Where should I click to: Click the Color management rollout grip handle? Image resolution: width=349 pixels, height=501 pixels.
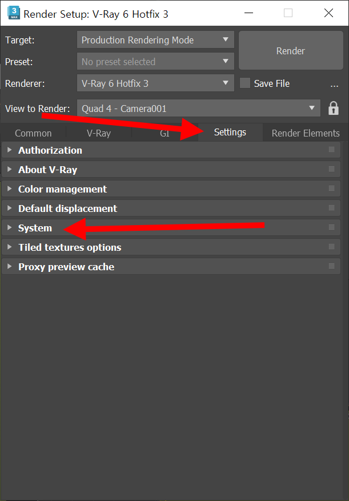pyautogui.click(x=331, y=189)
